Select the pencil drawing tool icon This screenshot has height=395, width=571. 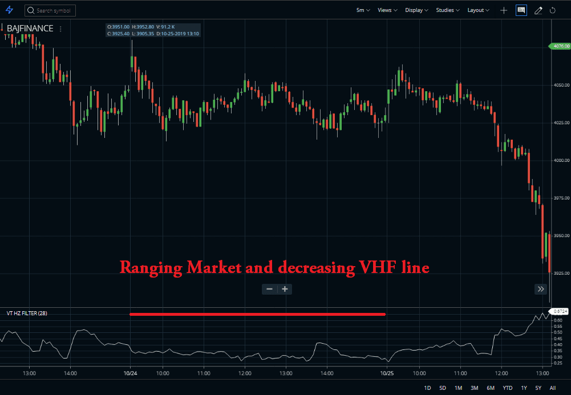tap(538, 11)
